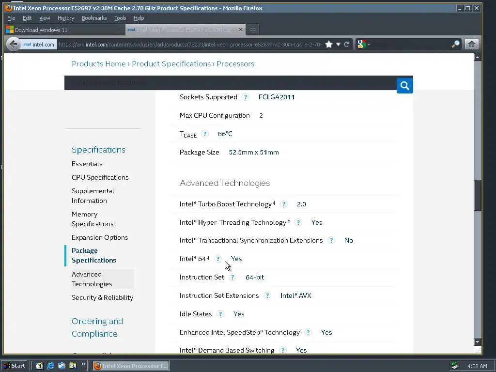Click the 52.5mm x 51mm value
This screenshot has height=372, width=496.
tap(254, 153)
